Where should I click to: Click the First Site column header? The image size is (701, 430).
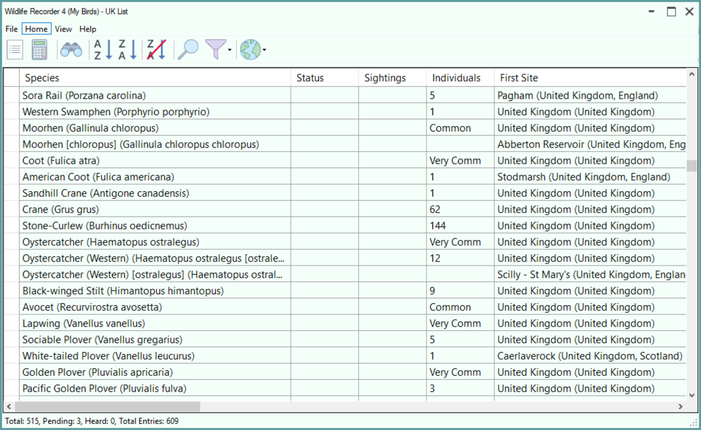590,78
